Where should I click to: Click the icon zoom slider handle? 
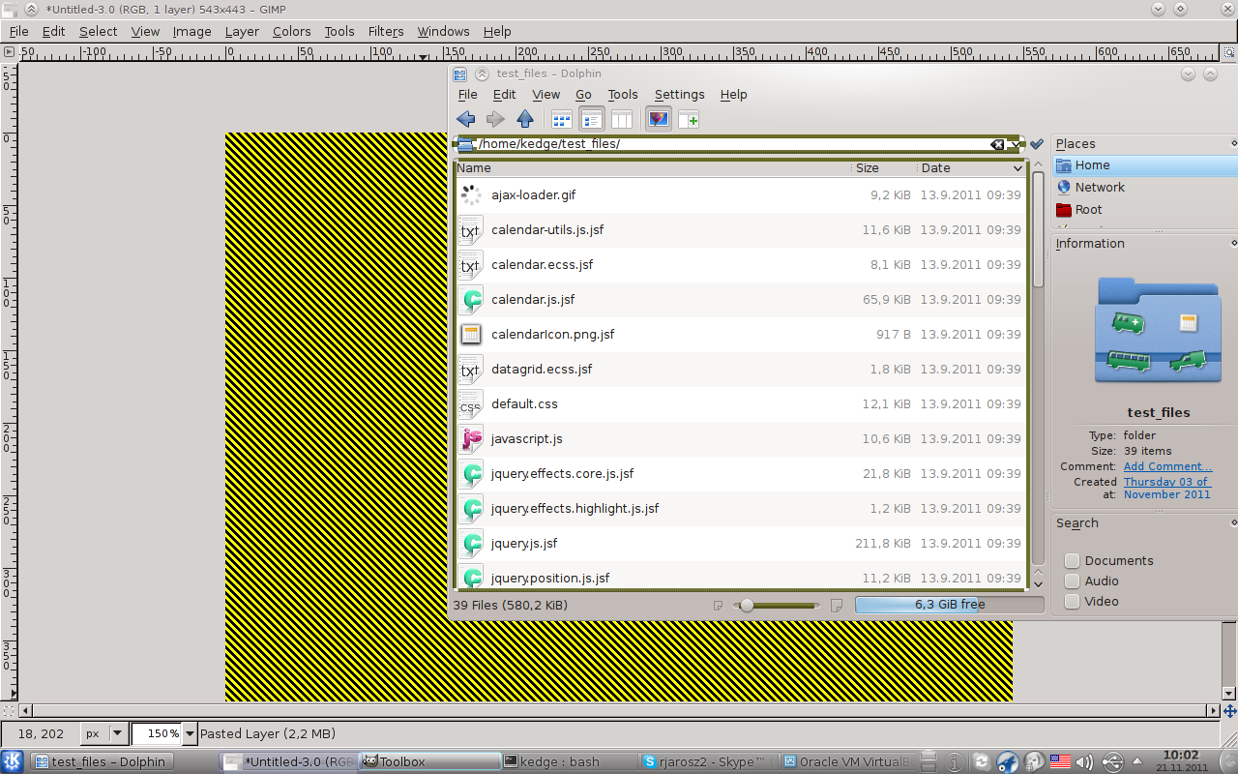[746, 606]
